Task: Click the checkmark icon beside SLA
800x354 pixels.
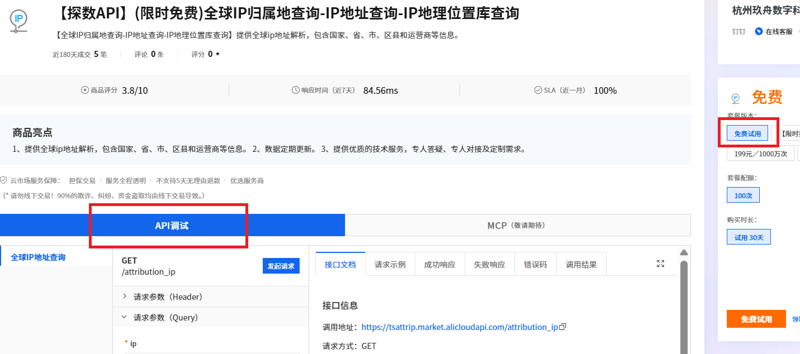Action: (538, 90)
